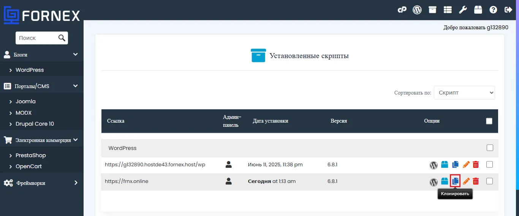Open settings wrench icon in top bar

pyautogui.click(x=463, y=10)
